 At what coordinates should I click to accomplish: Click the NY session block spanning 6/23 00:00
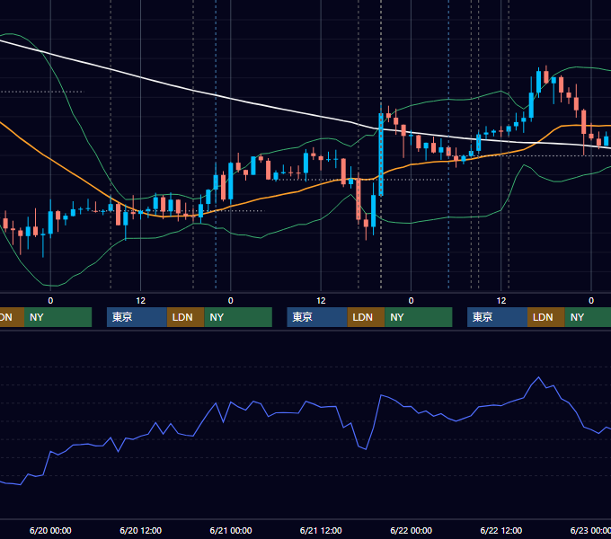[x=588, y=317]
